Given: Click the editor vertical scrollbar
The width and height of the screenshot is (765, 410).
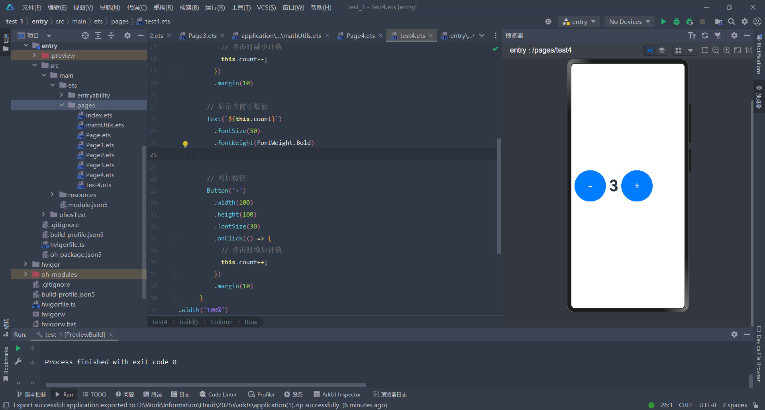Looking at the screenshot, I should click(498, 196).
